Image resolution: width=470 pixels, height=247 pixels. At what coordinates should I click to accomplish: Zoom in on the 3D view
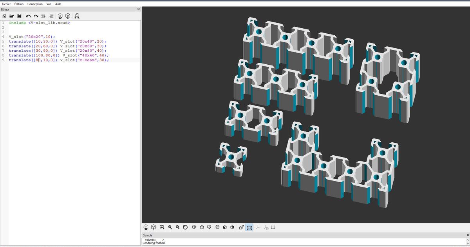(x=170, y=227)
